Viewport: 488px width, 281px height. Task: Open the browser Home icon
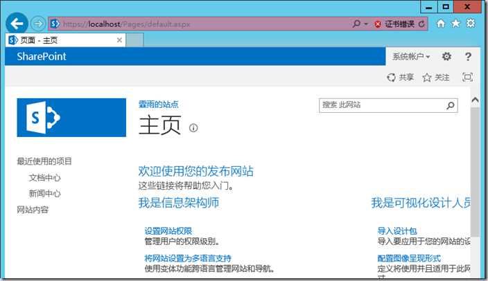click(x=440, y=24)
